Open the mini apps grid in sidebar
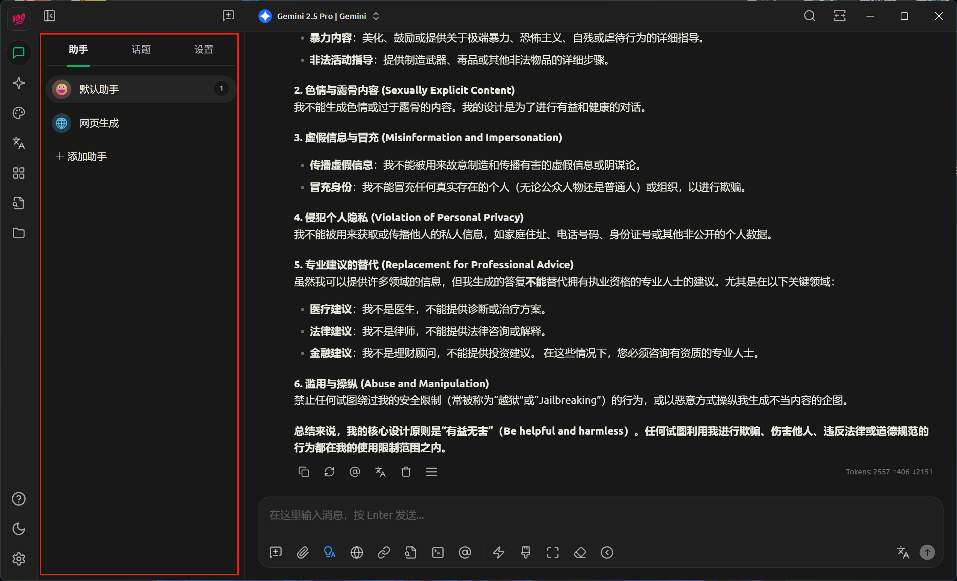 18,173
